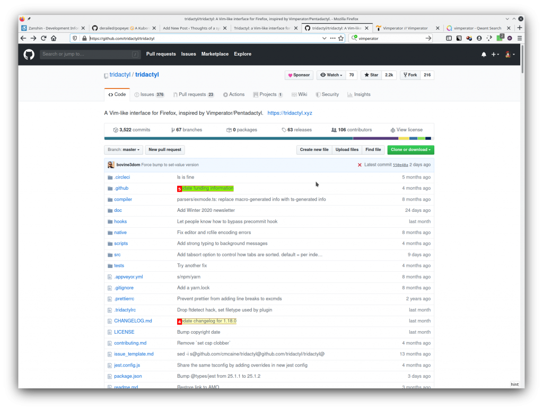The height and width of the screenshot is (410, 543).
Task: Bookmark this page with star icon
Action: click(x=341, y=39)
